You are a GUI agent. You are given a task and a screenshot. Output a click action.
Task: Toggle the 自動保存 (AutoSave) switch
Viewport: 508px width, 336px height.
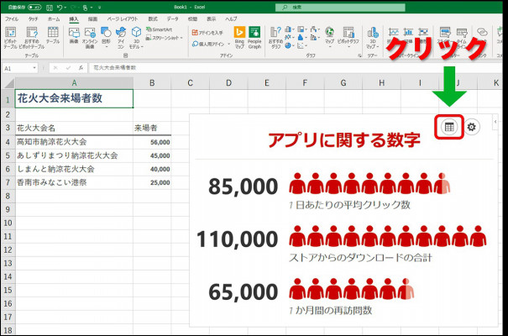[33, 6]
